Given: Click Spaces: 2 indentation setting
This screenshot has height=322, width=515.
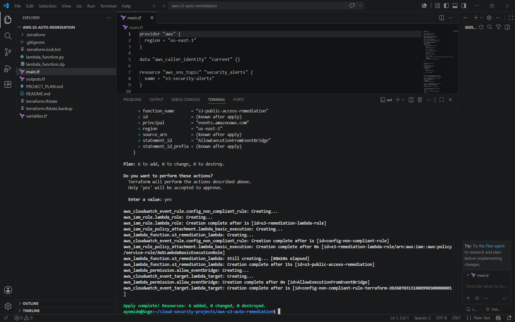Looking at the screenshot, I should point(422,318).
